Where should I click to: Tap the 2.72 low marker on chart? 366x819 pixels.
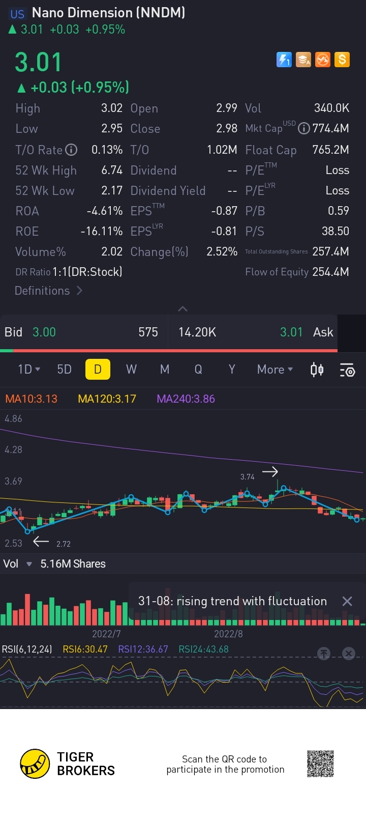[x=64, y=544]
